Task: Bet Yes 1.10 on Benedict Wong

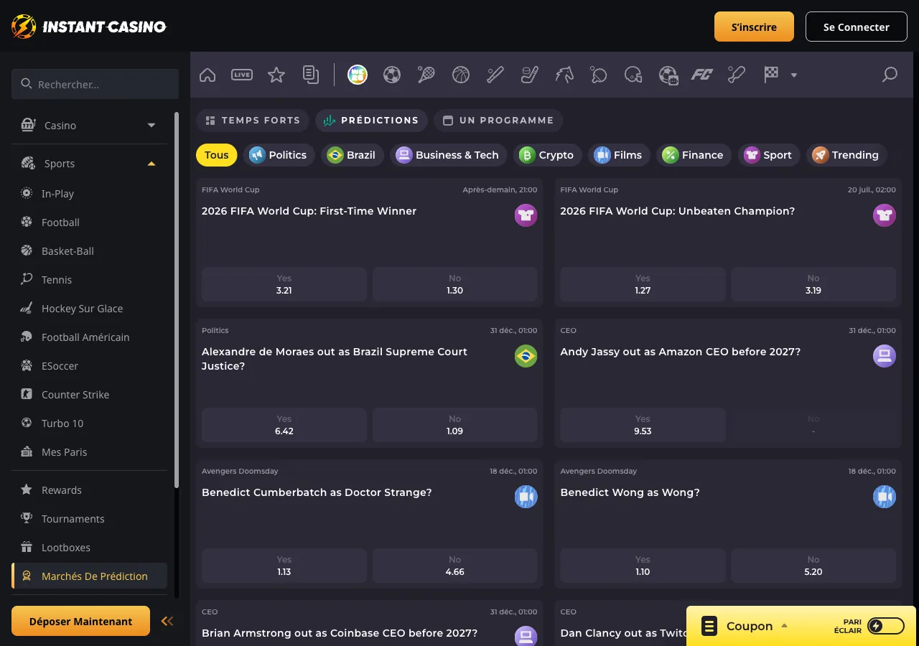Action: pos(643,566)
